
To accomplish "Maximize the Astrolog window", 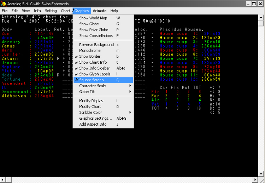I will pos(254,4).
